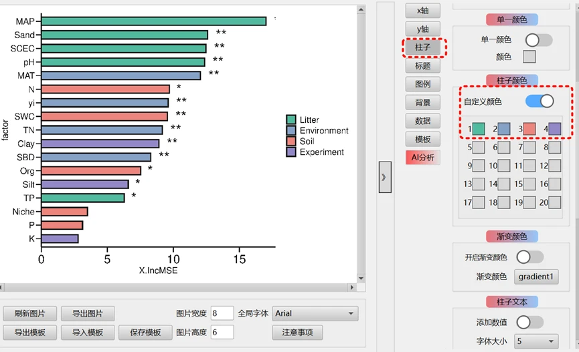Click the single color 颜色 swatch box
Screen dimensions: 579x352
(x=529, y=57)
